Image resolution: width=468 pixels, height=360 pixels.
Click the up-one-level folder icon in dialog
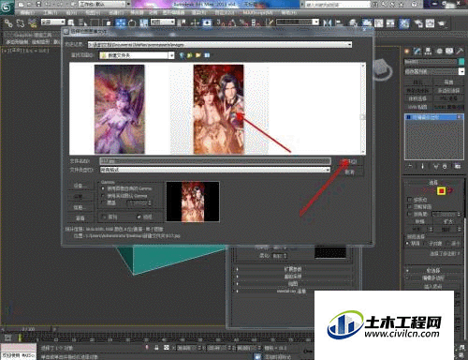190,55
